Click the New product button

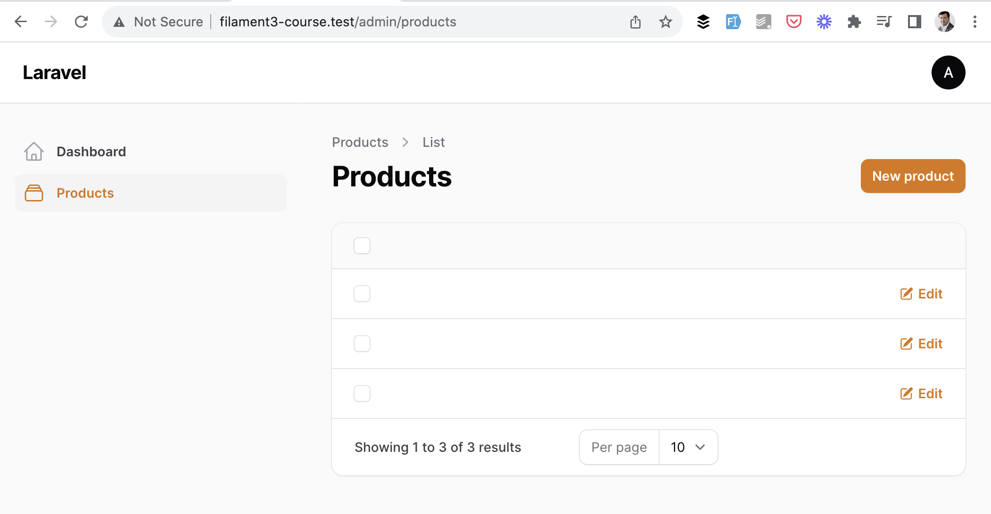point(913,176)
